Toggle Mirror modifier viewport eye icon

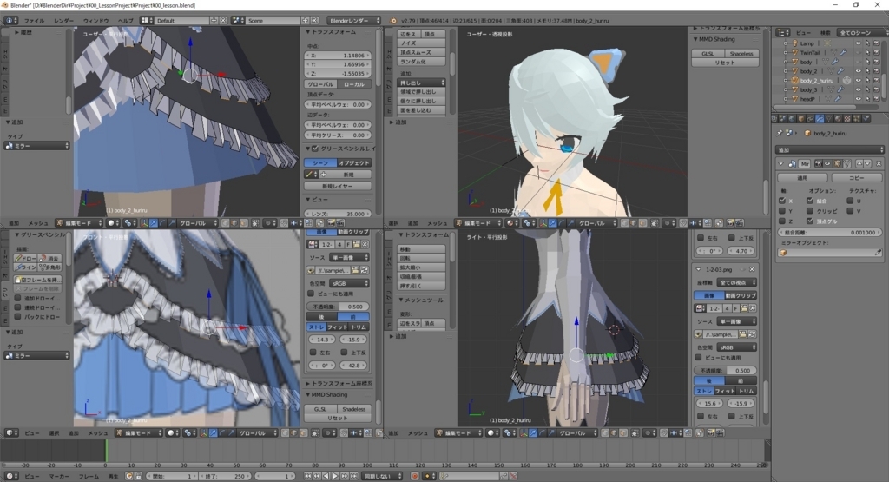(x=827, y=163)
